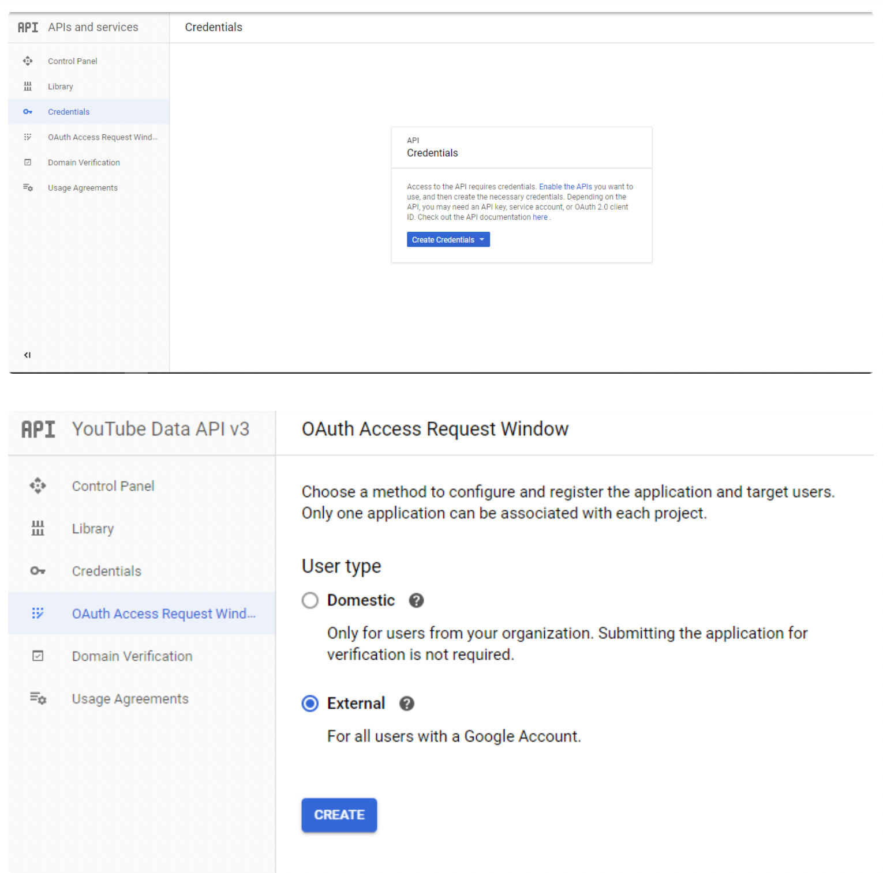Click the Domain Verification checkbox icon in the upper sidebar
Viewport: 883px width, 873px height.
[x=28, y=162]
